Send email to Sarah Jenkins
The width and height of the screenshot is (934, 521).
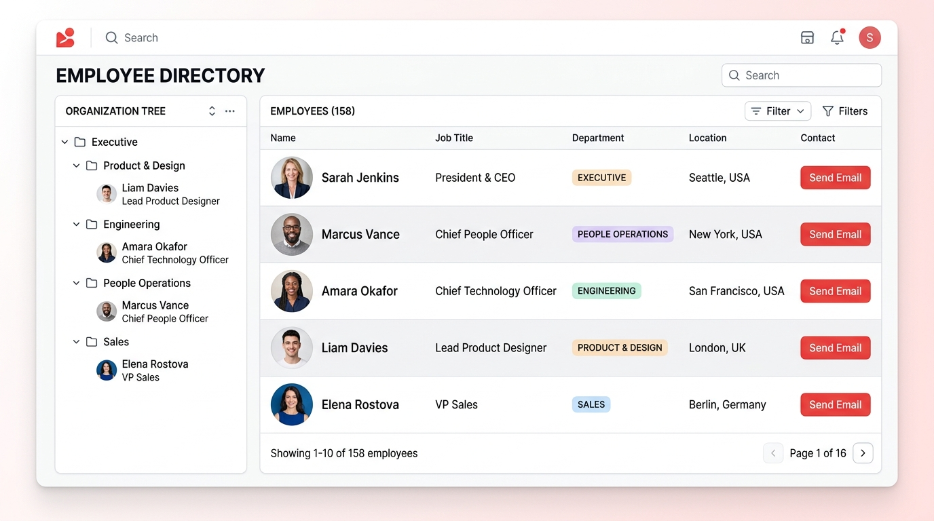coord(836,178)
